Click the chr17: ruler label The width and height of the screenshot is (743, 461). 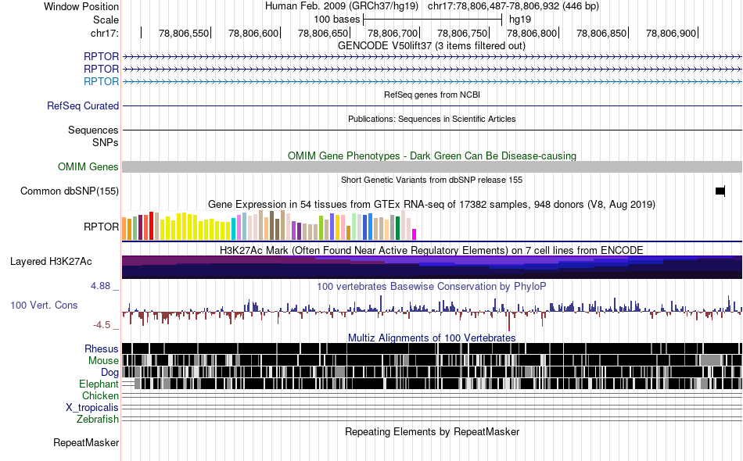105,33
